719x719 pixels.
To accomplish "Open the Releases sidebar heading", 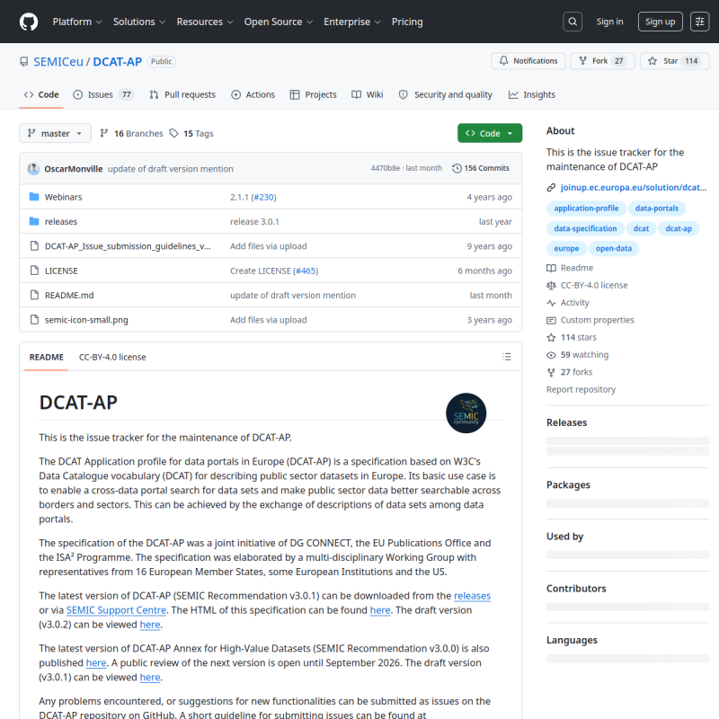I will pyautogui.click(x=566, y=422).
